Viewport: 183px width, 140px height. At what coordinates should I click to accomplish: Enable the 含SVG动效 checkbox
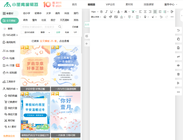22,33
